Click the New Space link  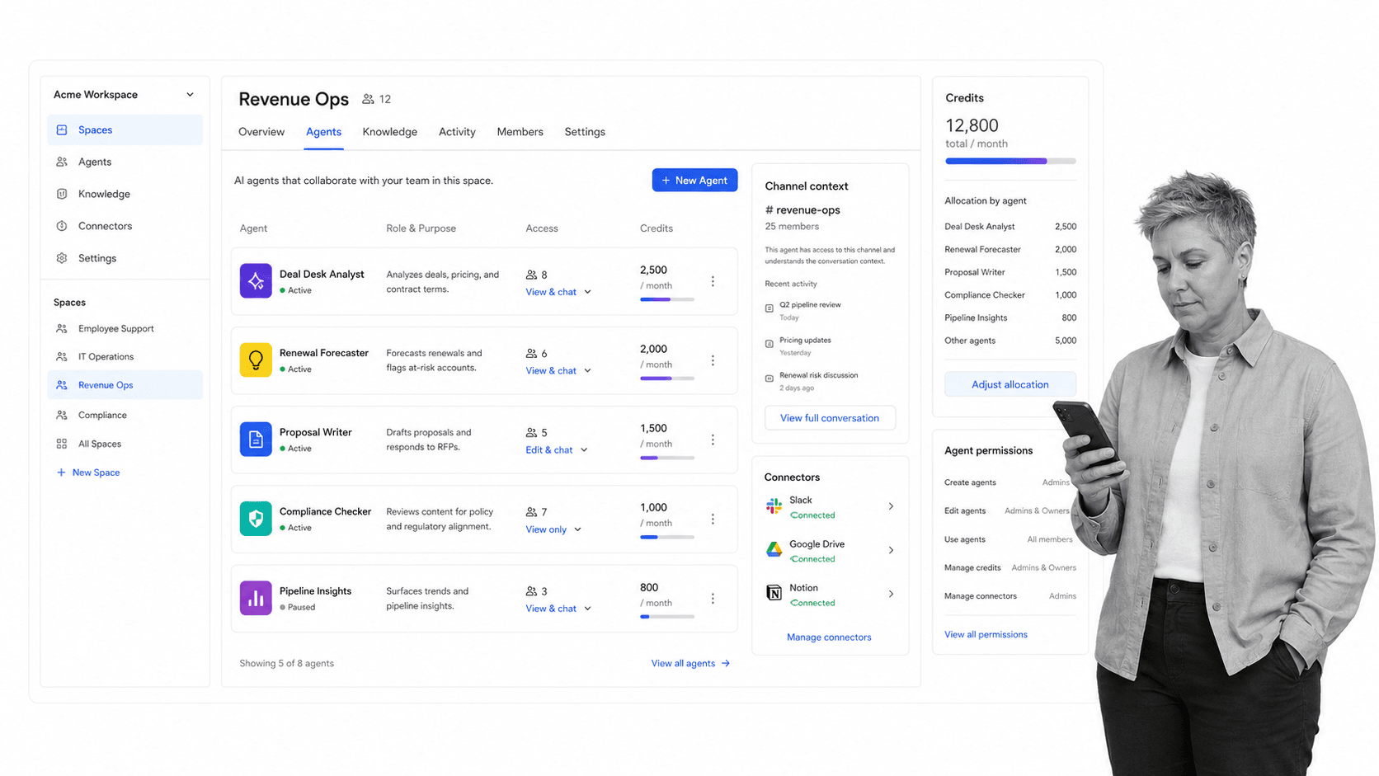96,473
